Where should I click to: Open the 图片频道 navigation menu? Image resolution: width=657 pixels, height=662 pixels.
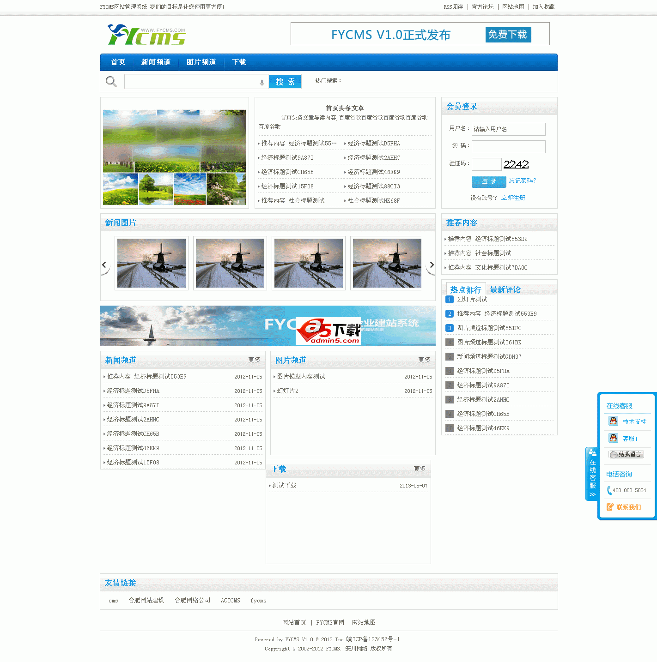[x=201, y=62]
